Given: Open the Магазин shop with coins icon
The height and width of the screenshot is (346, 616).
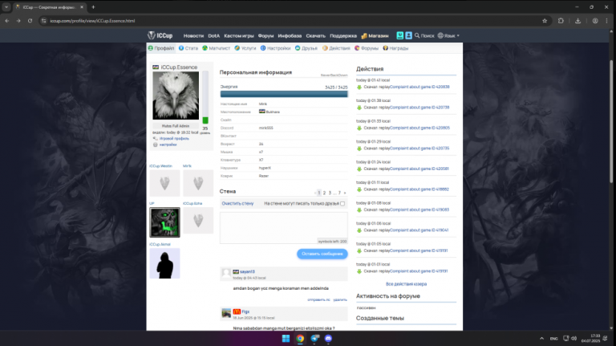Looking at the screenshot, I should pos(375,36).
